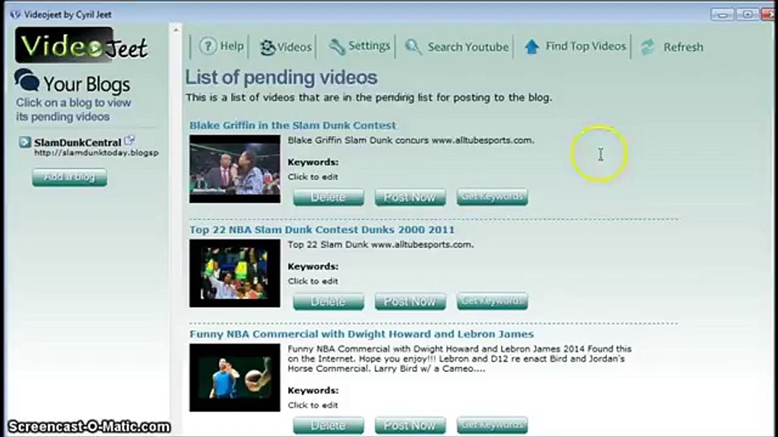Edit keywords for Funny NBA Commercial video
Screen dimensions: 778x437
tap(313, 405)
